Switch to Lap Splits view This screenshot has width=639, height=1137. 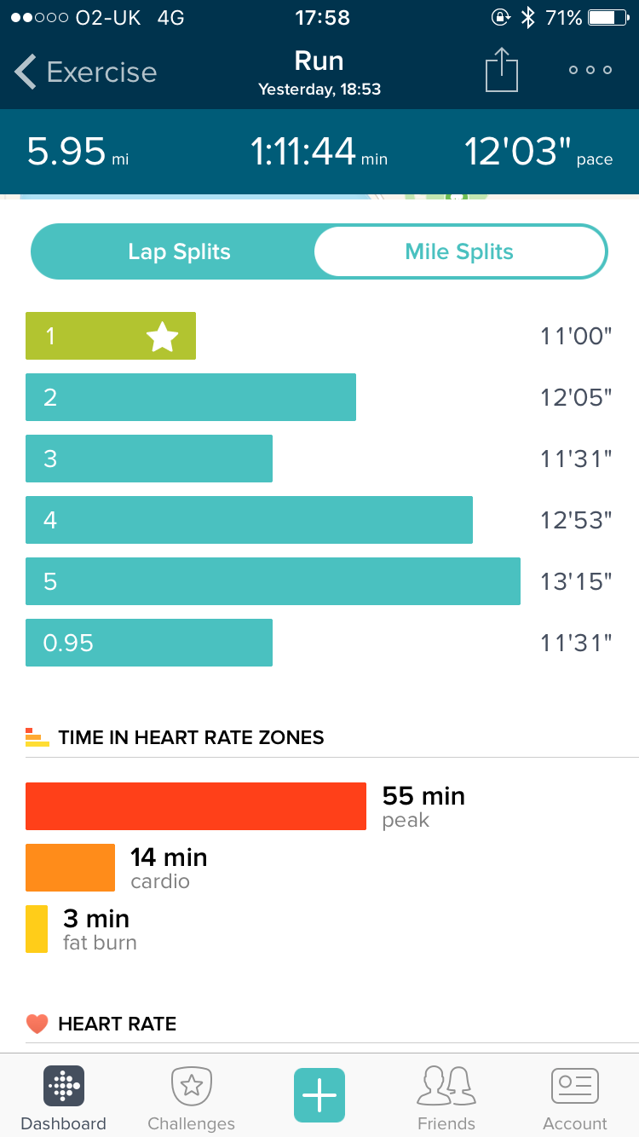point(179,252)
